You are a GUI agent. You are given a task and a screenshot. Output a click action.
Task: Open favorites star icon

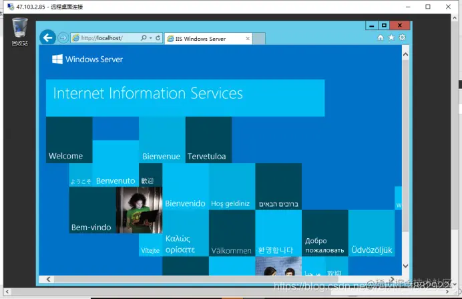coord(391,37)
